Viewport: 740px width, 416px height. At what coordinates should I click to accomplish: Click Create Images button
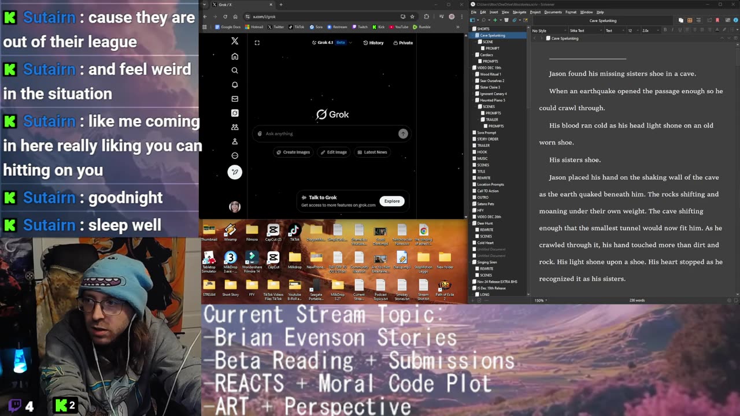pyautogui.click(x=293, y=152)
